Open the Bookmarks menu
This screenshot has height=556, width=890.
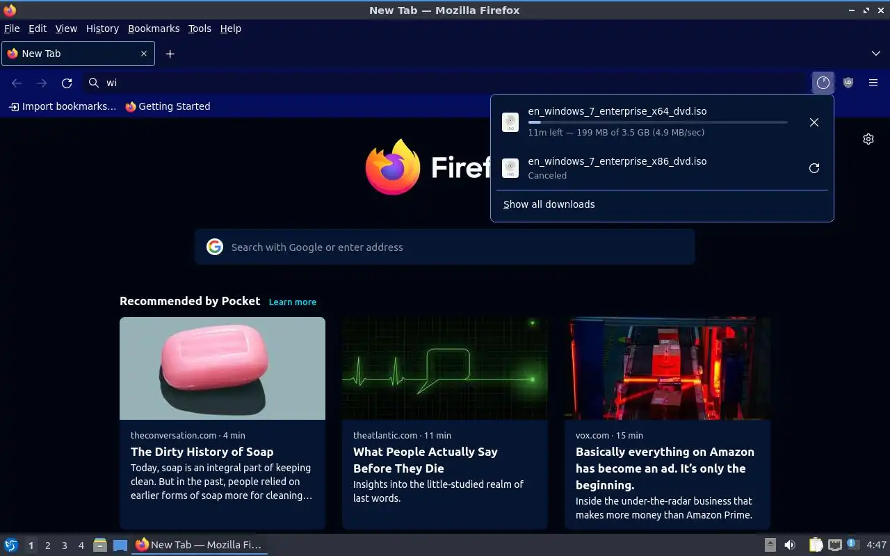click(154, 28)
